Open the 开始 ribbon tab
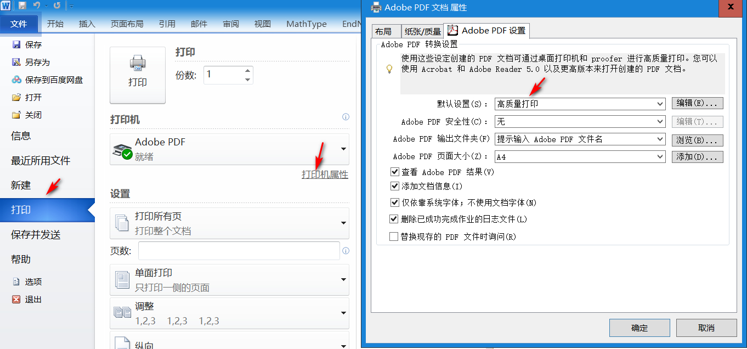 pos(55,24)
